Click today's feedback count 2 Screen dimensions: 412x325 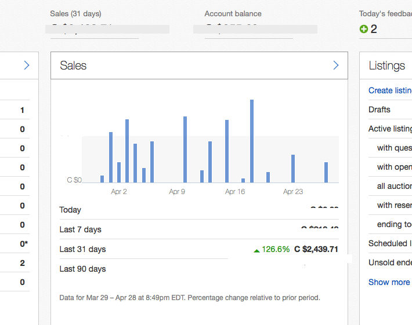click(x=374, y=29)
